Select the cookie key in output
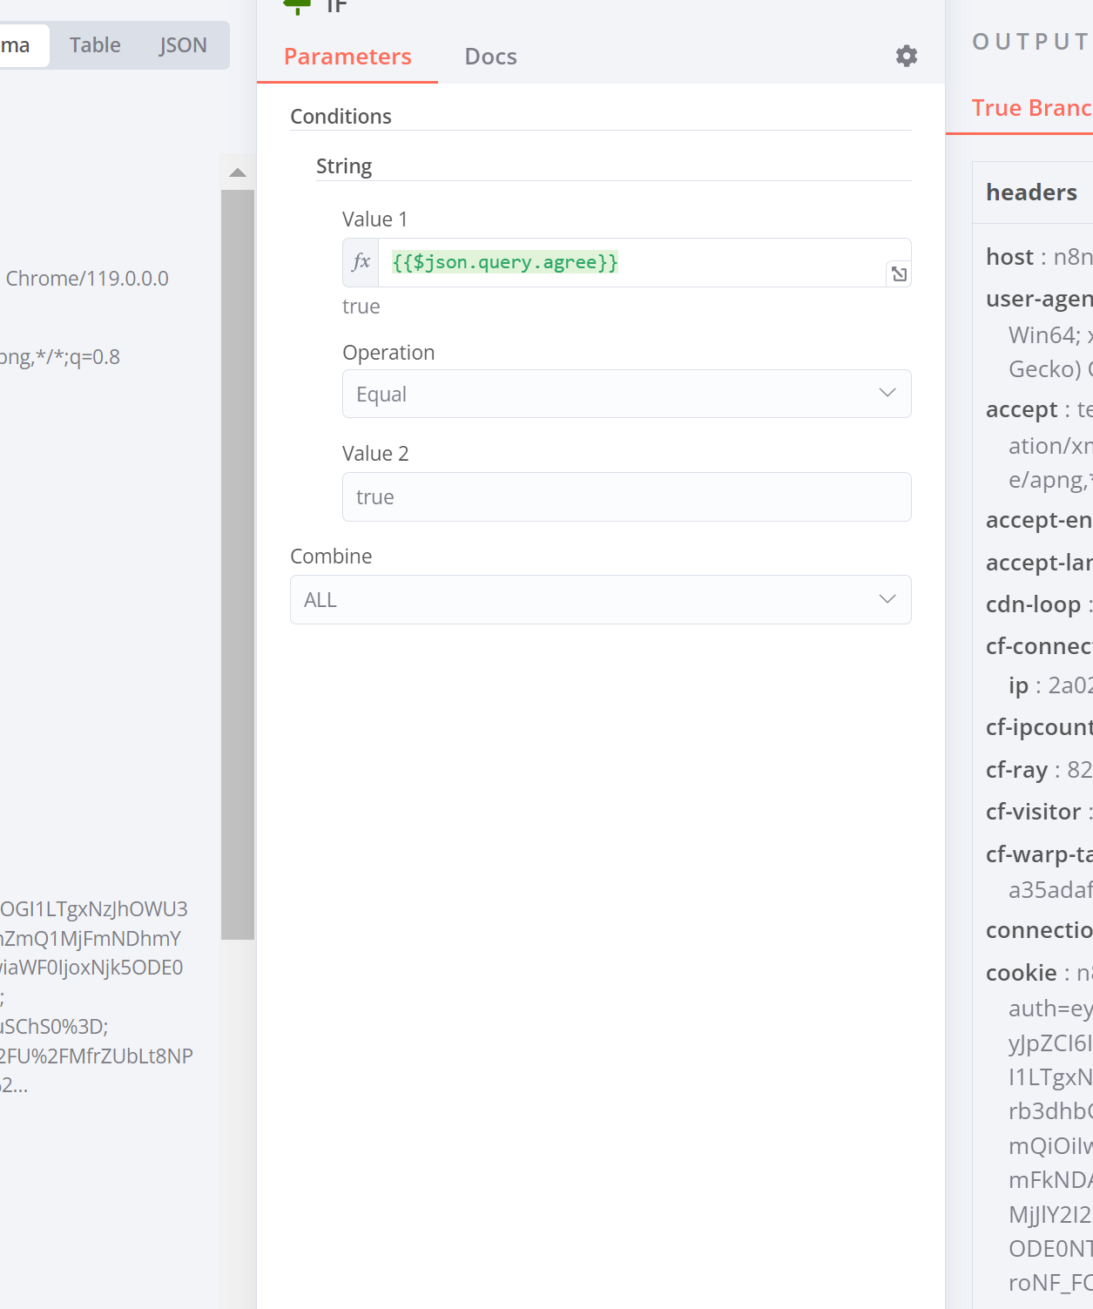This screenshot has height=1309, width=1093. pyautogui.click(x=1021, y=973)
